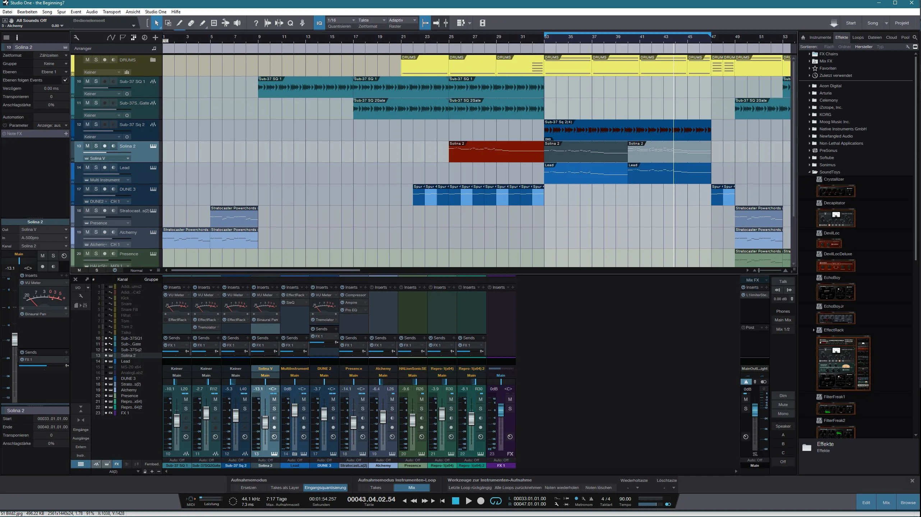The image size is (921, 517).
Task: Select the Range tool
Action: (x=168, y=23)
